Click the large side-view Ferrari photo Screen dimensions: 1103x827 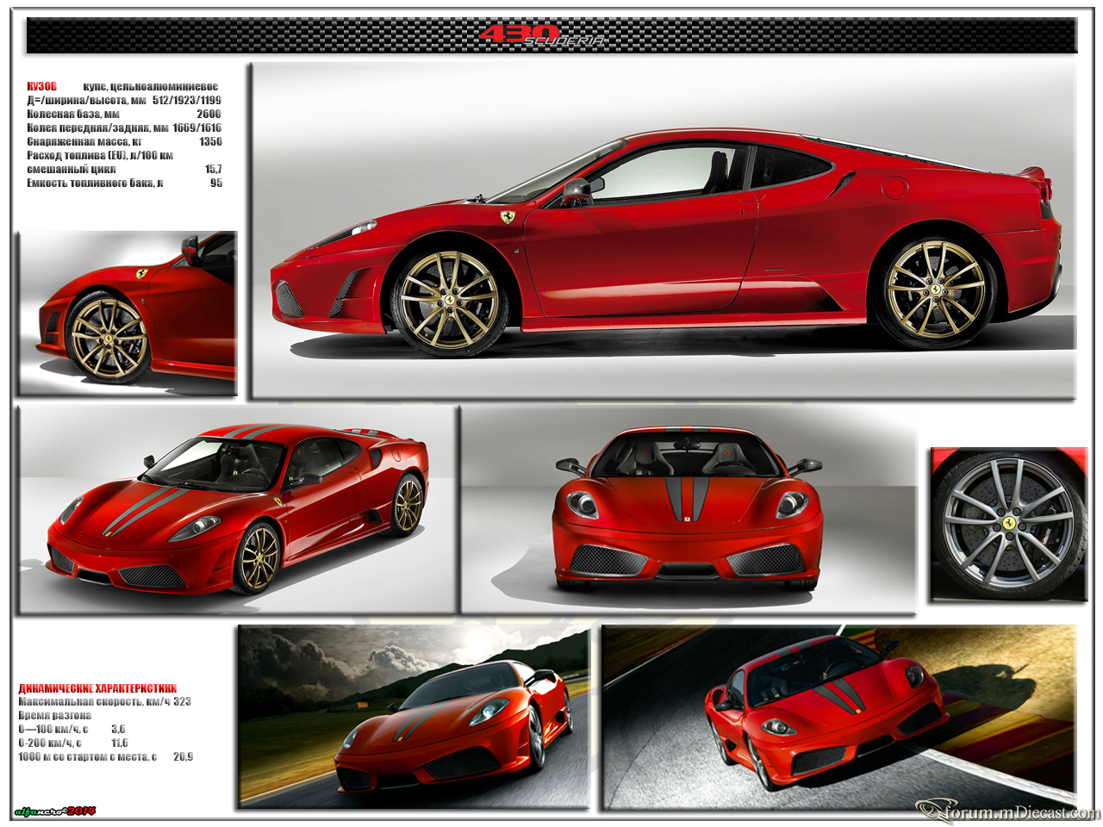[663, 230]
